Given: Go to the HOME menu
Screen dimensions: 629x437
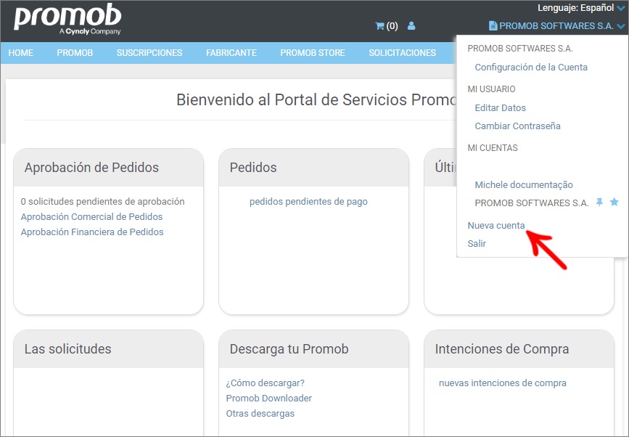Looking at the screenshot, I should [x=21, y=52].
